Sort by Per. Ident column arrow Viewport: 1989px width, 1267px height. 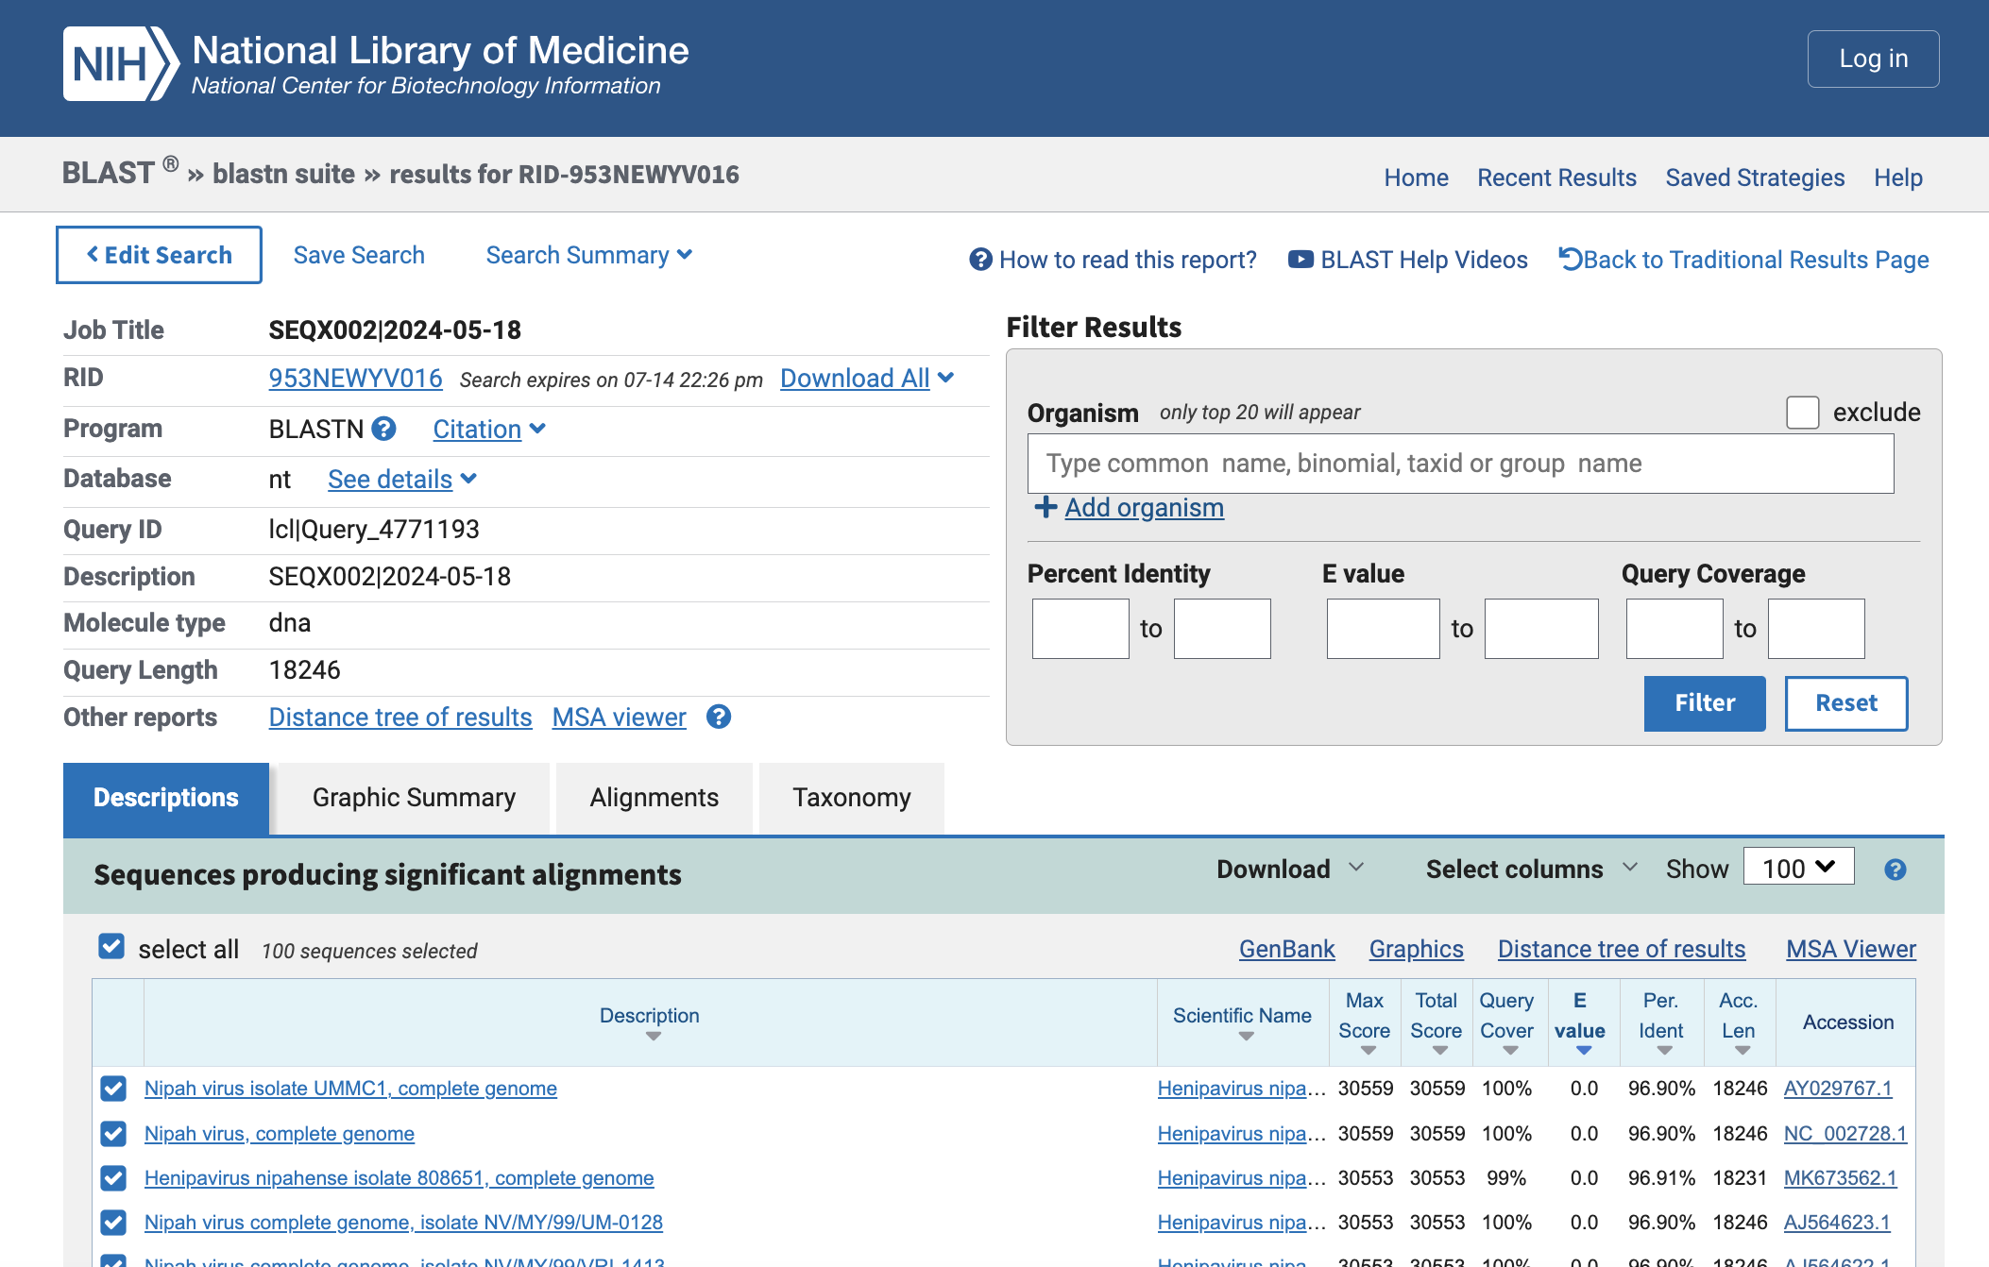pos(1664,1051)
